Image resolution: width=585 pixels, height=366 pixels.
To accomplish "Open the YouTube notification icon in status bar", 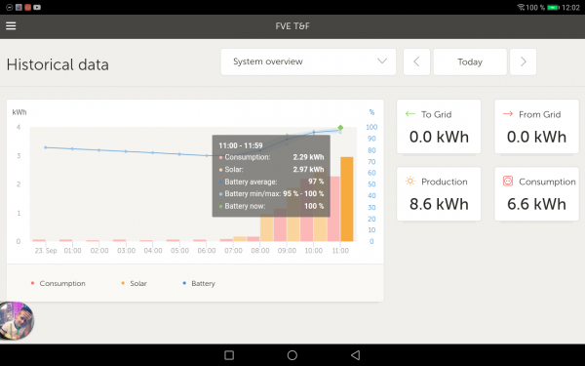I will [x=37, y=7].
